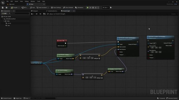Toggle Teleport checkbox on Set Actor Location And Rotation
179x100 pixels.
click(x=155, y=58)
